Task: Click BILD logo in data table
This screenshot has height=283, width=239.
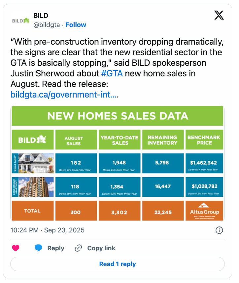Action: (32, 140)
